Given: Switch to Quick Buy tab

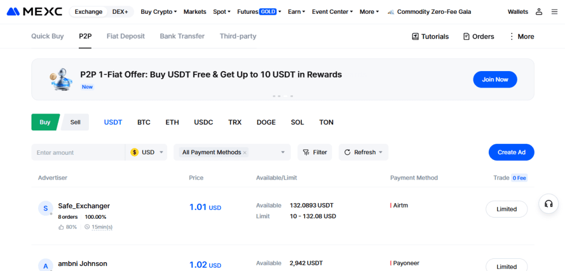Looking at the screenshot, I should click(47, 36).
